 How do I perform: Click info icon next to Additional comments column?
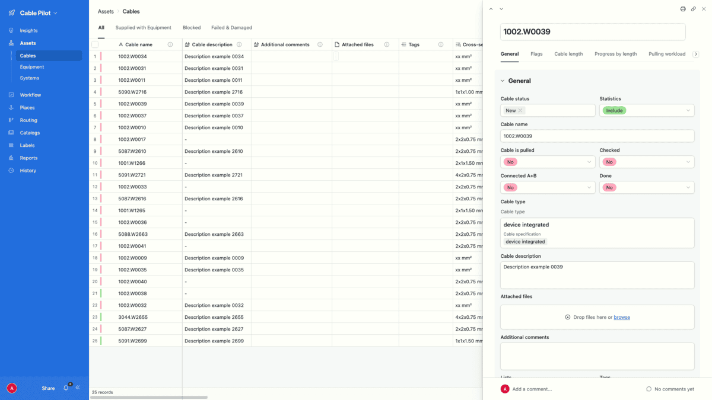pyautogui.click(x=320, y=44)
